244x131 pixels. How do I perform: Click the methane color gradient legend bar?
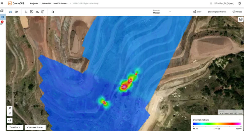(x=217, y=124)
